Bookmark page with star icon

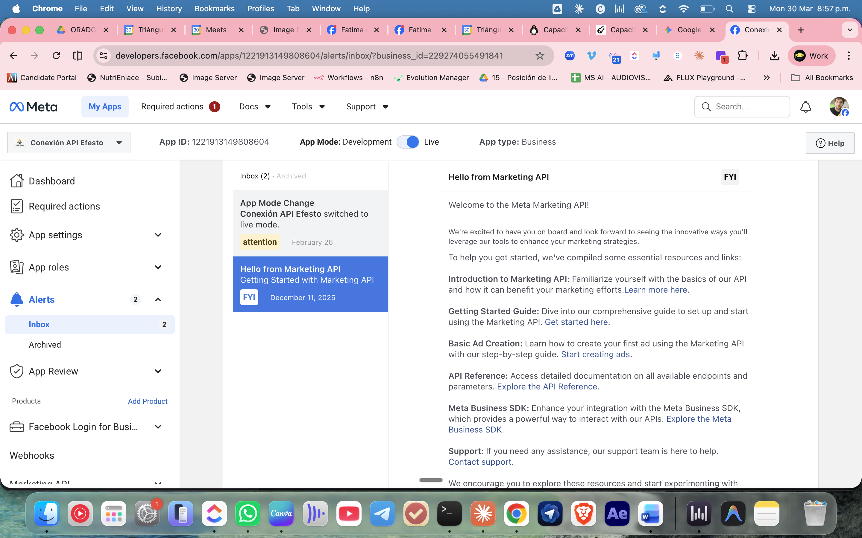pos(540,56)
